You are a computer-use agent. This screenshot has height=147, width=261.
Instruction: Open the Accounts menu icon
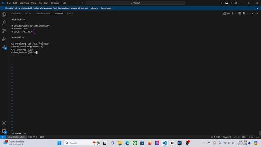point(4,123)
